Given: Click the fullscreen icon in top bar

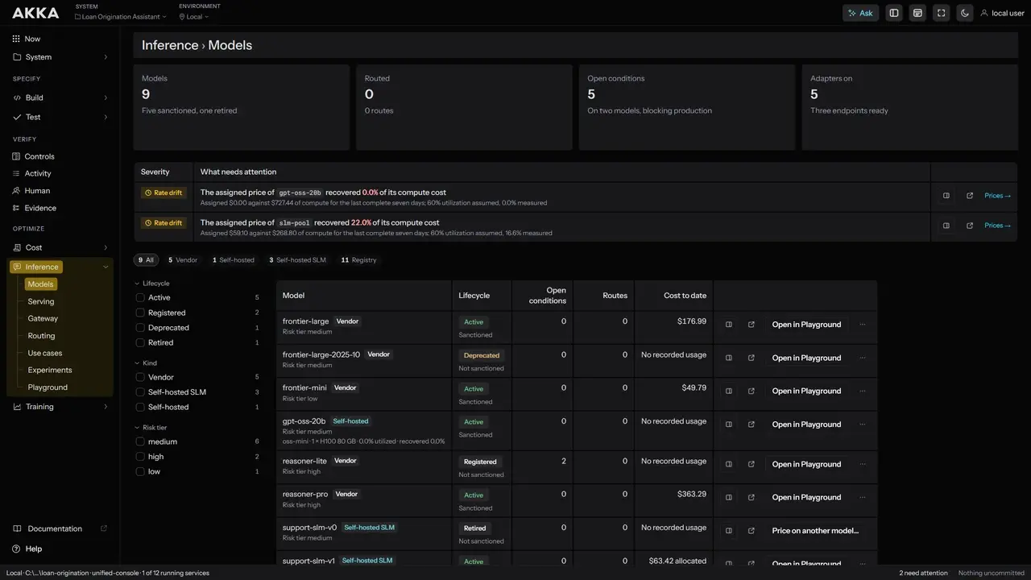Looking at the screenshot, I should click(941, 13).
